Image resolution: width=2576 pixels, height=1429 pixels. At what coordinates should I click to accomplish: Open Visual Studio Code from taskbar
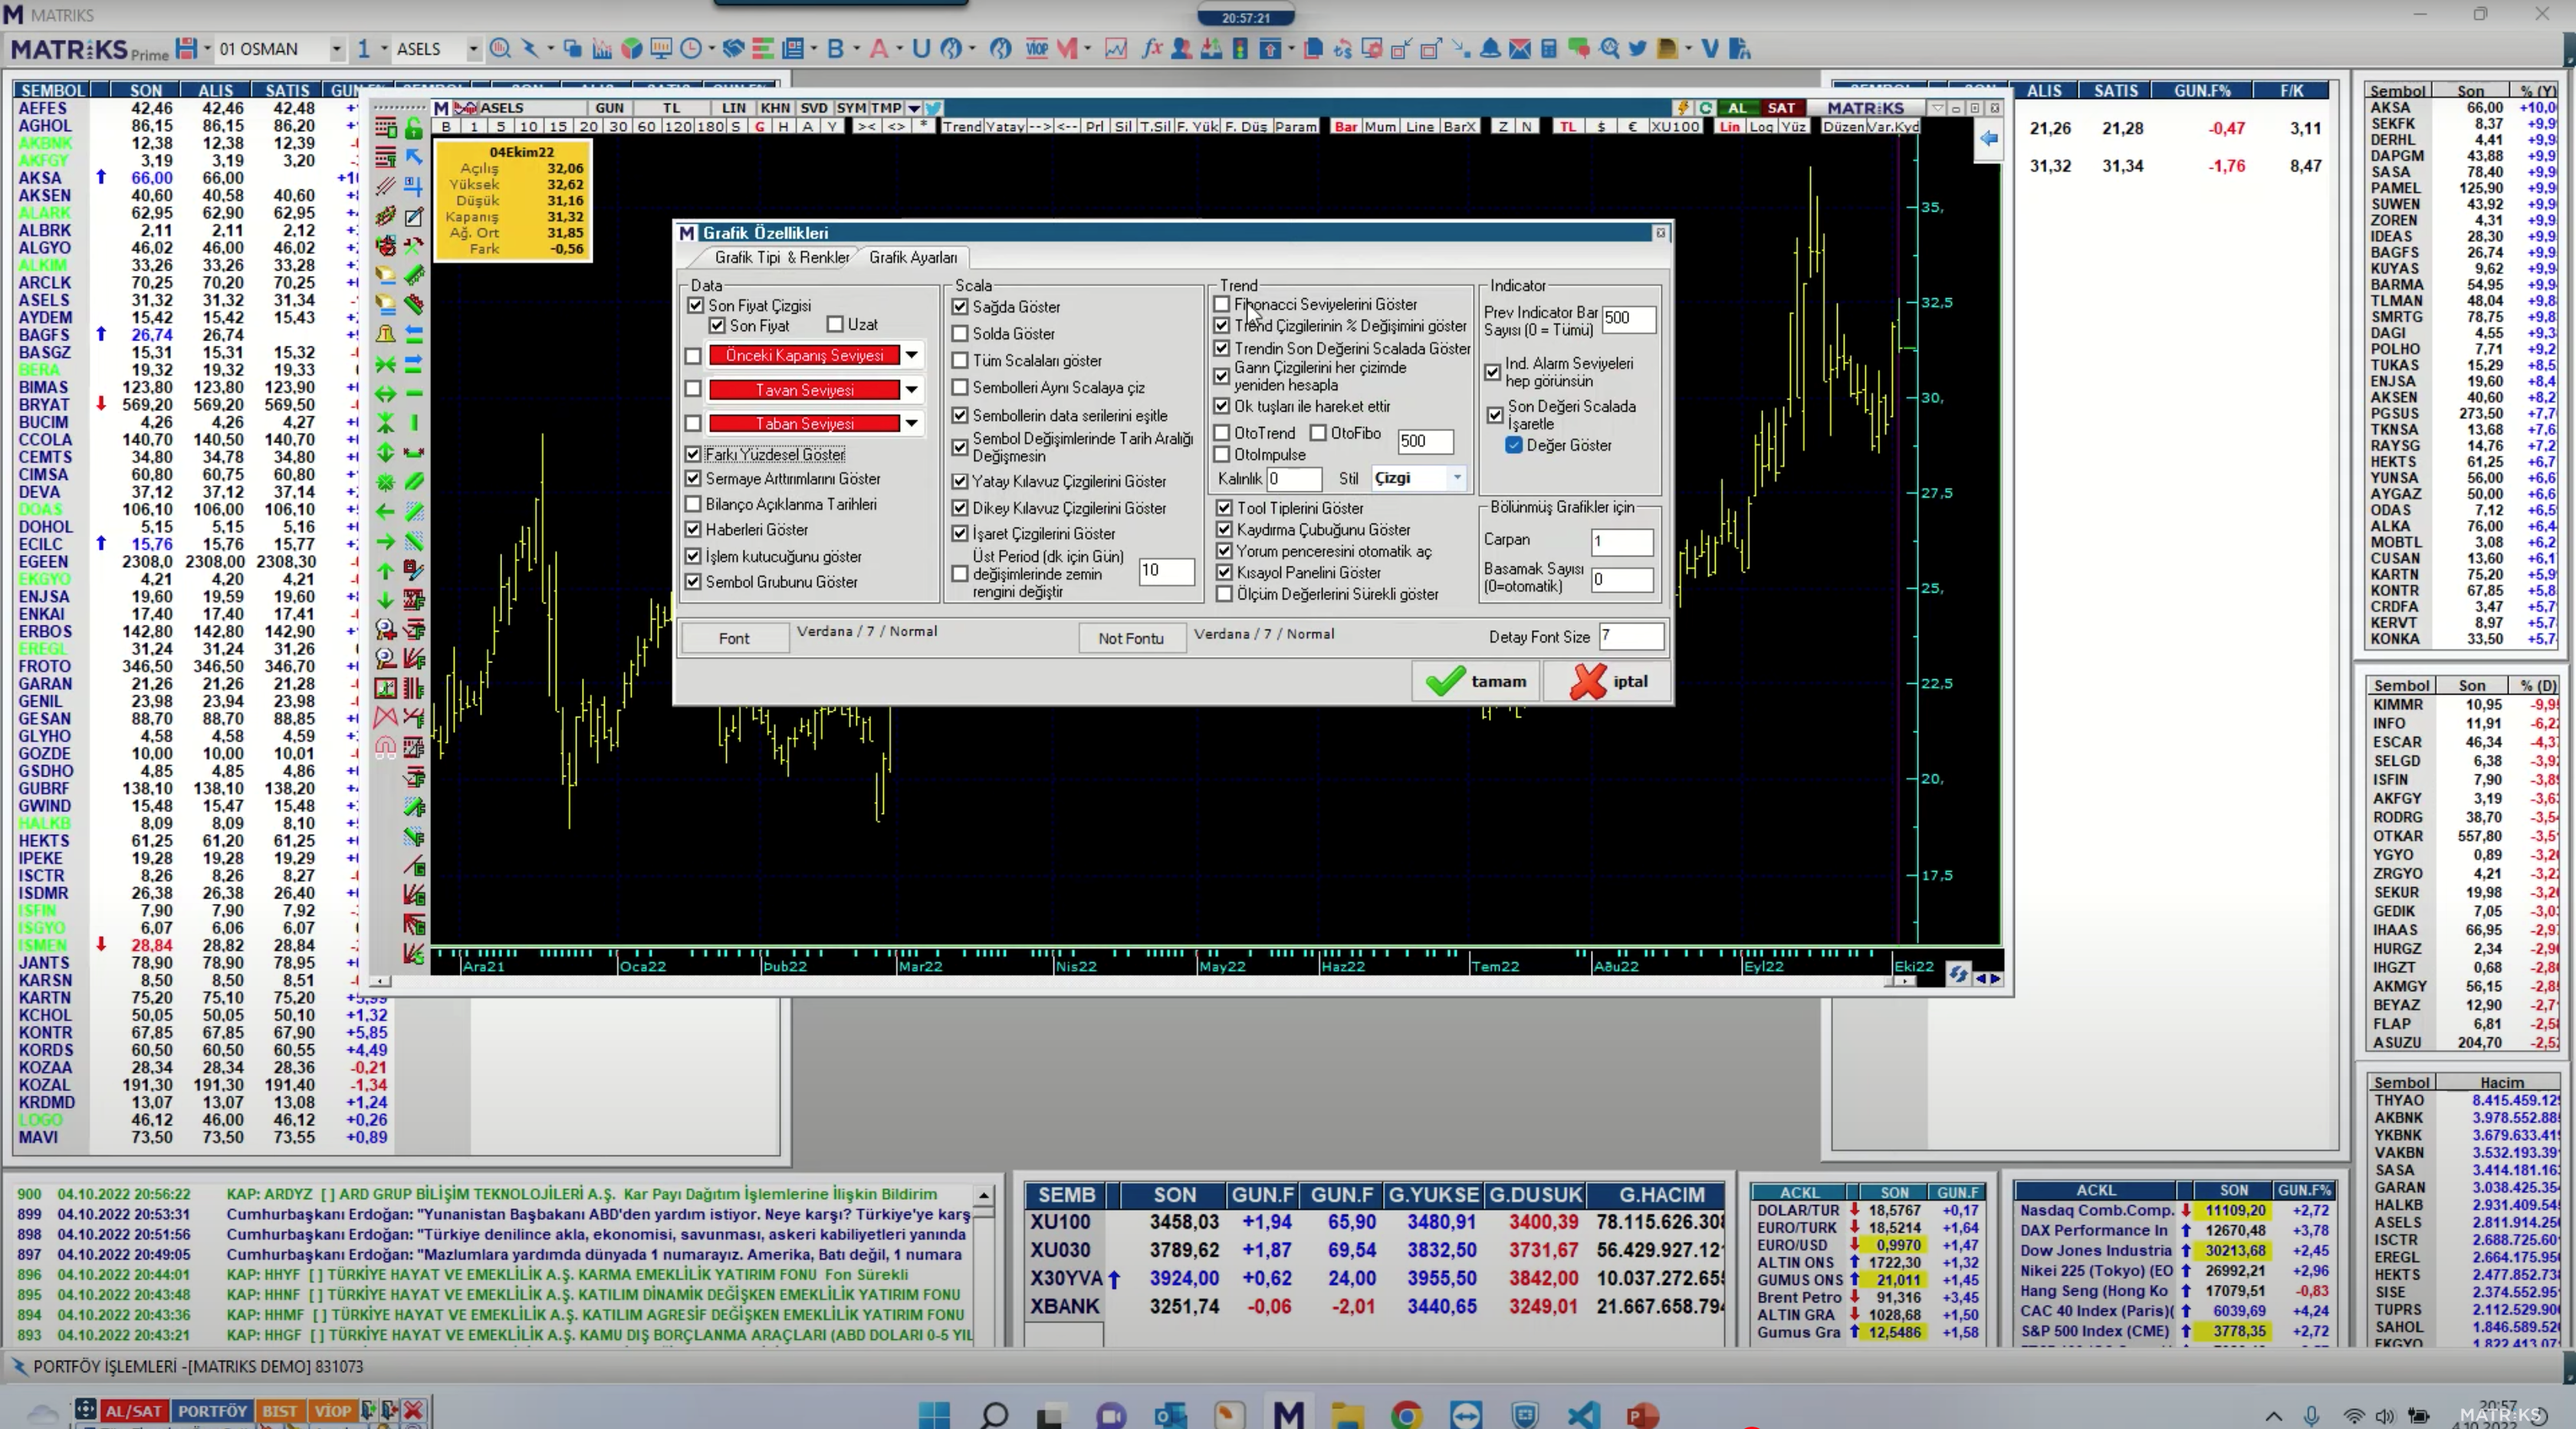coord(1584,1414)
